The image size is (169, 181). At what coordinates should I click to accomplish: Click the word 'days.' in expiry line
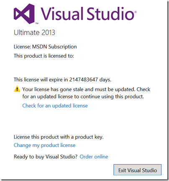(105, 80)
